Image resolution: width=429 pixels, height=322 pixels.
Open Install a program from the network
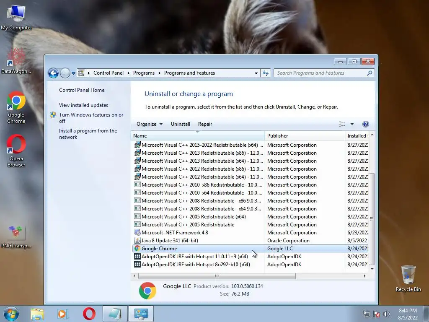point(88,134)
